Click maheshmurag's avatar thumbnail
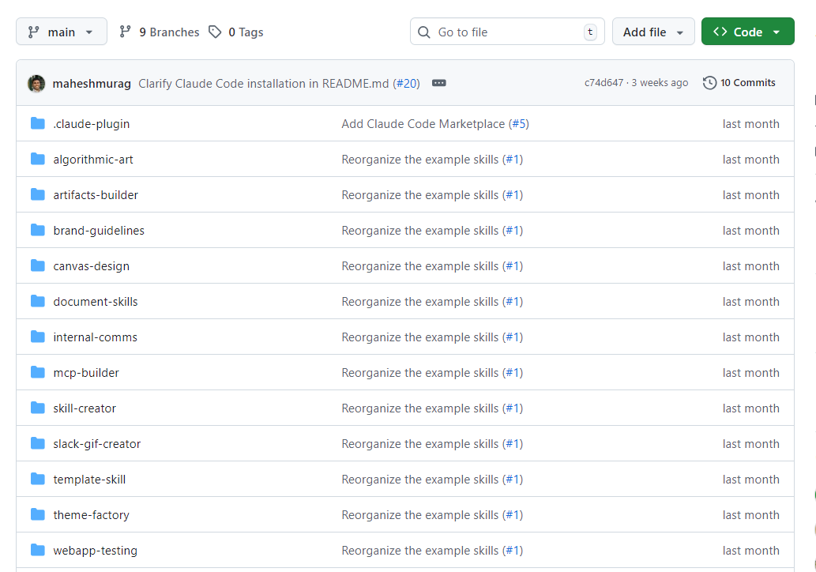Viewport: 816px width, 572px height. 36,83
